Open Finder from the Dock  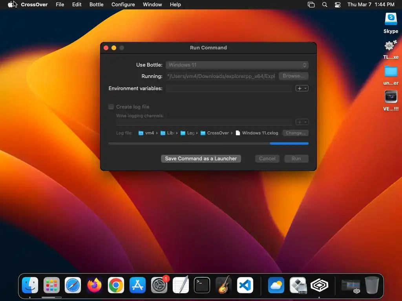pos(30,285)
